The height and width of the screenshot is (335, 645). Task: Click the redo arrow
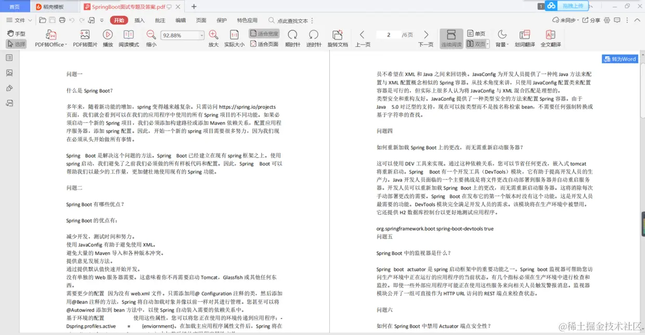pos(81,20)
